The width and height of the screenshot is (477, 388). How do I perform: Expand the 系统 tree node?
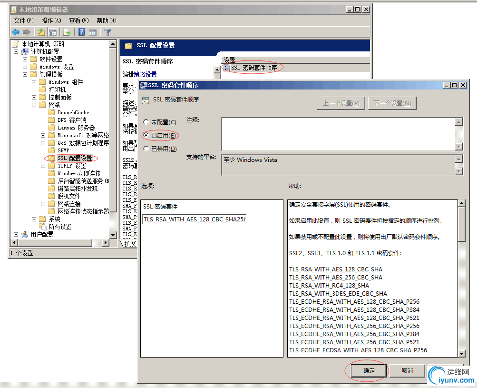coord(34,219)
